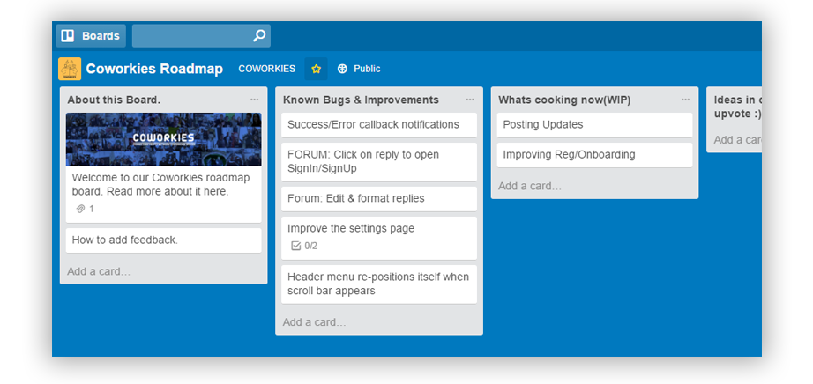
Task: Toggle the star board icon
Action: tap(316, 69)
